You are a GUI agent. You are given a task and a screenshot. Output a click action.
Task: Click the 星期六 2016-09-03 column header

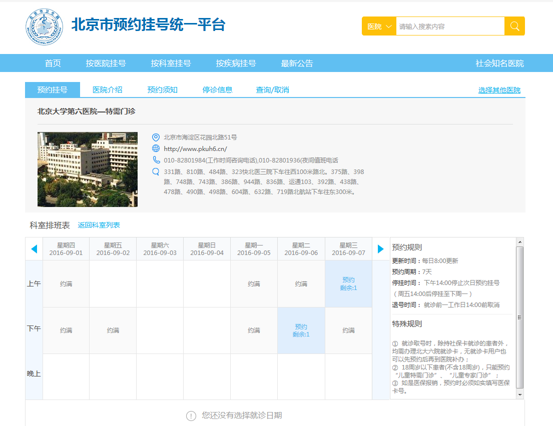click(160, 249)
